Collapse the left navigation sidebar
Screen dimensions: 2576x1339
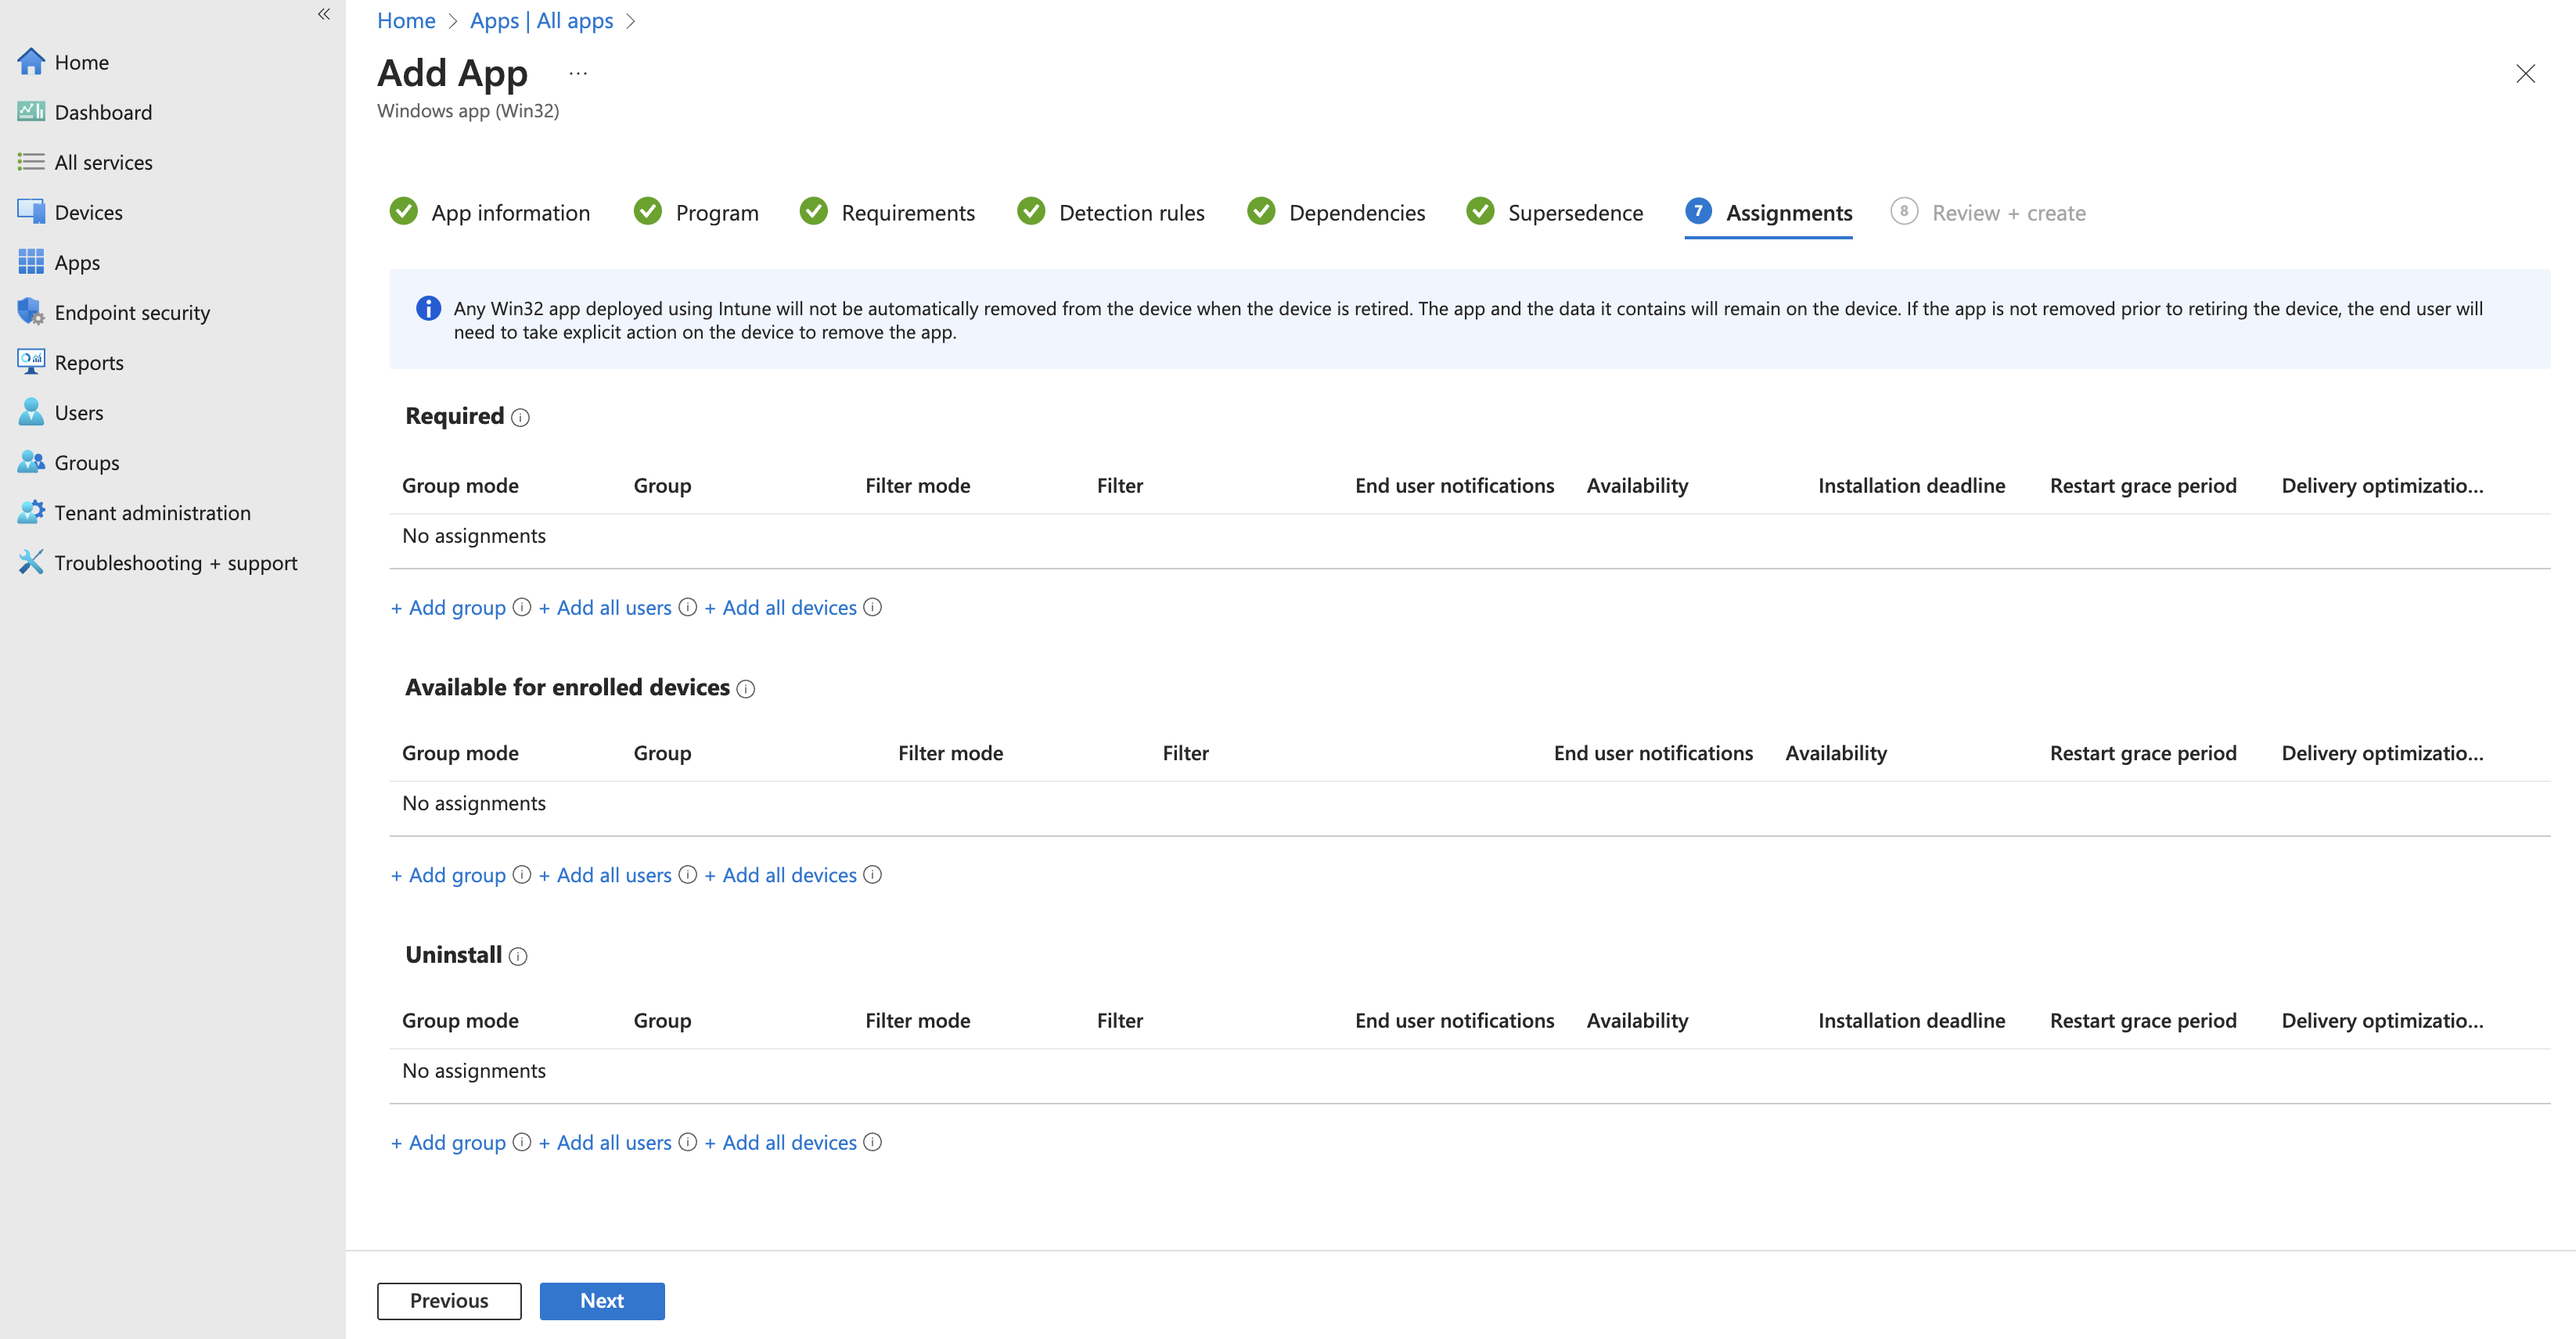[x=324, y=14]
